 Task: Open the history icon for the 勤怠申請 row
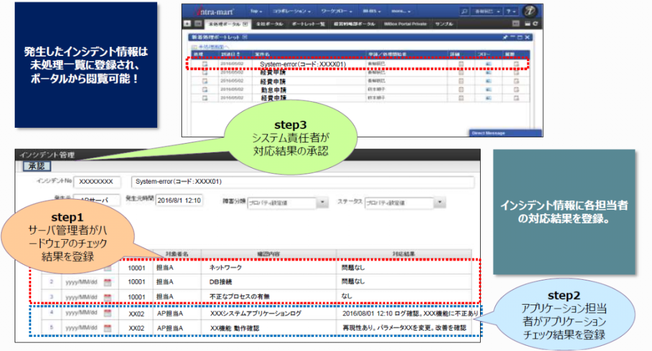click(516, 89)
